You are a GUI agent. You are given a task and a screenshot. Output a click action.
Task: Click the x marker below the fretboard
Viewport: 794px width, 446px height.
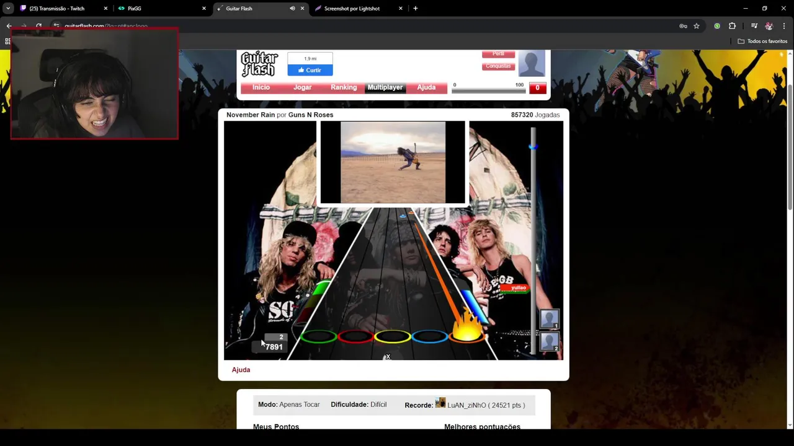388,357
